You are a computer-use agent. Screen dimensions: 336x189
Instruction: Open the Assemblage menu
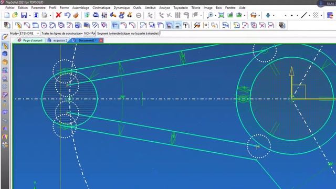point(80,8)
